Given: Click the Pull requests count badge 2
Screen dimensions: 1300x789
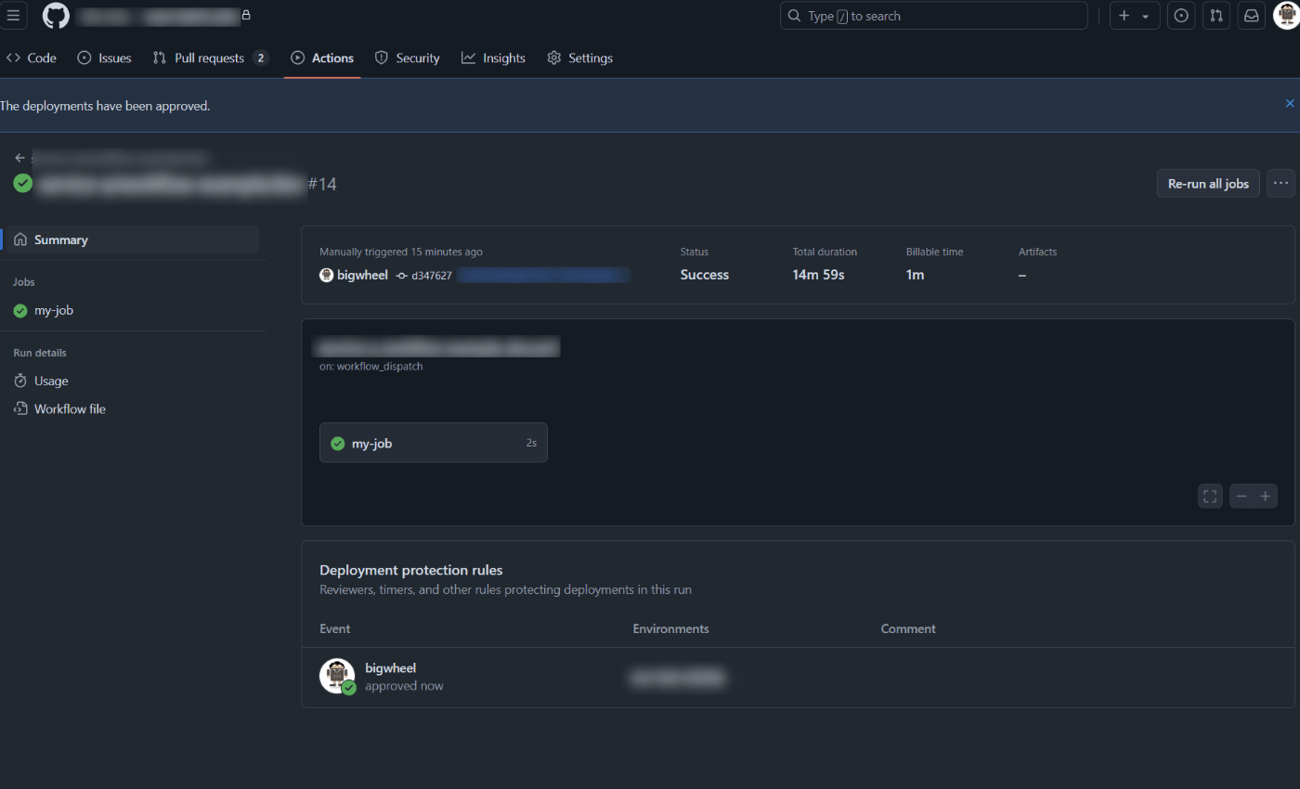Looking at the screenshot, I should [261, 58].
